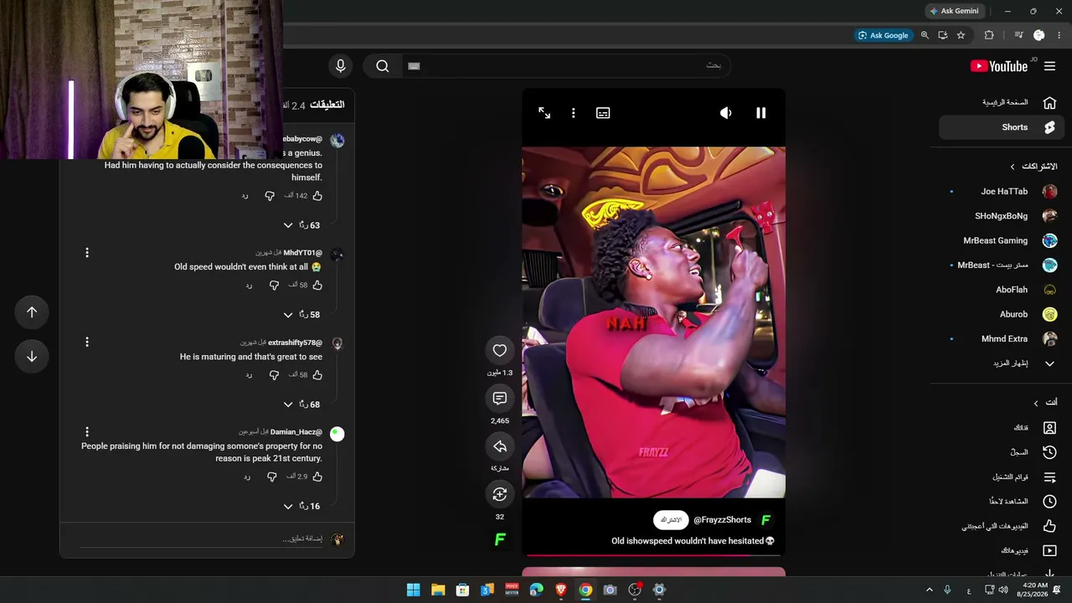Open options for Damian_Hacz's comment

87,432
